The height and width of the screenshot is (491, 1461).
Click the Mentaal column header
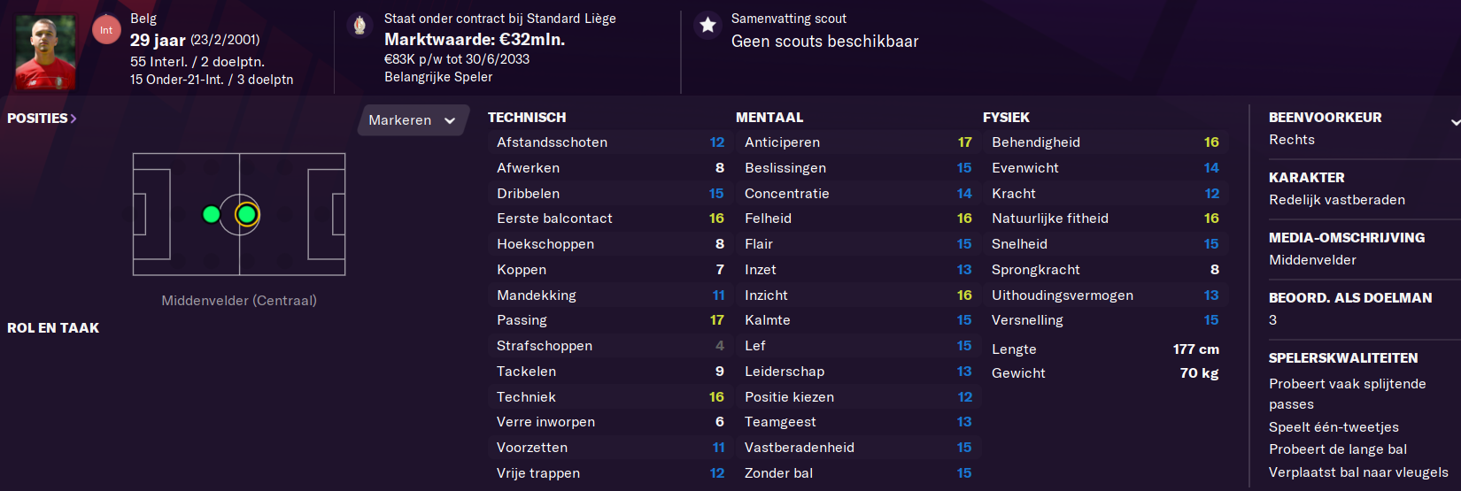769,117
